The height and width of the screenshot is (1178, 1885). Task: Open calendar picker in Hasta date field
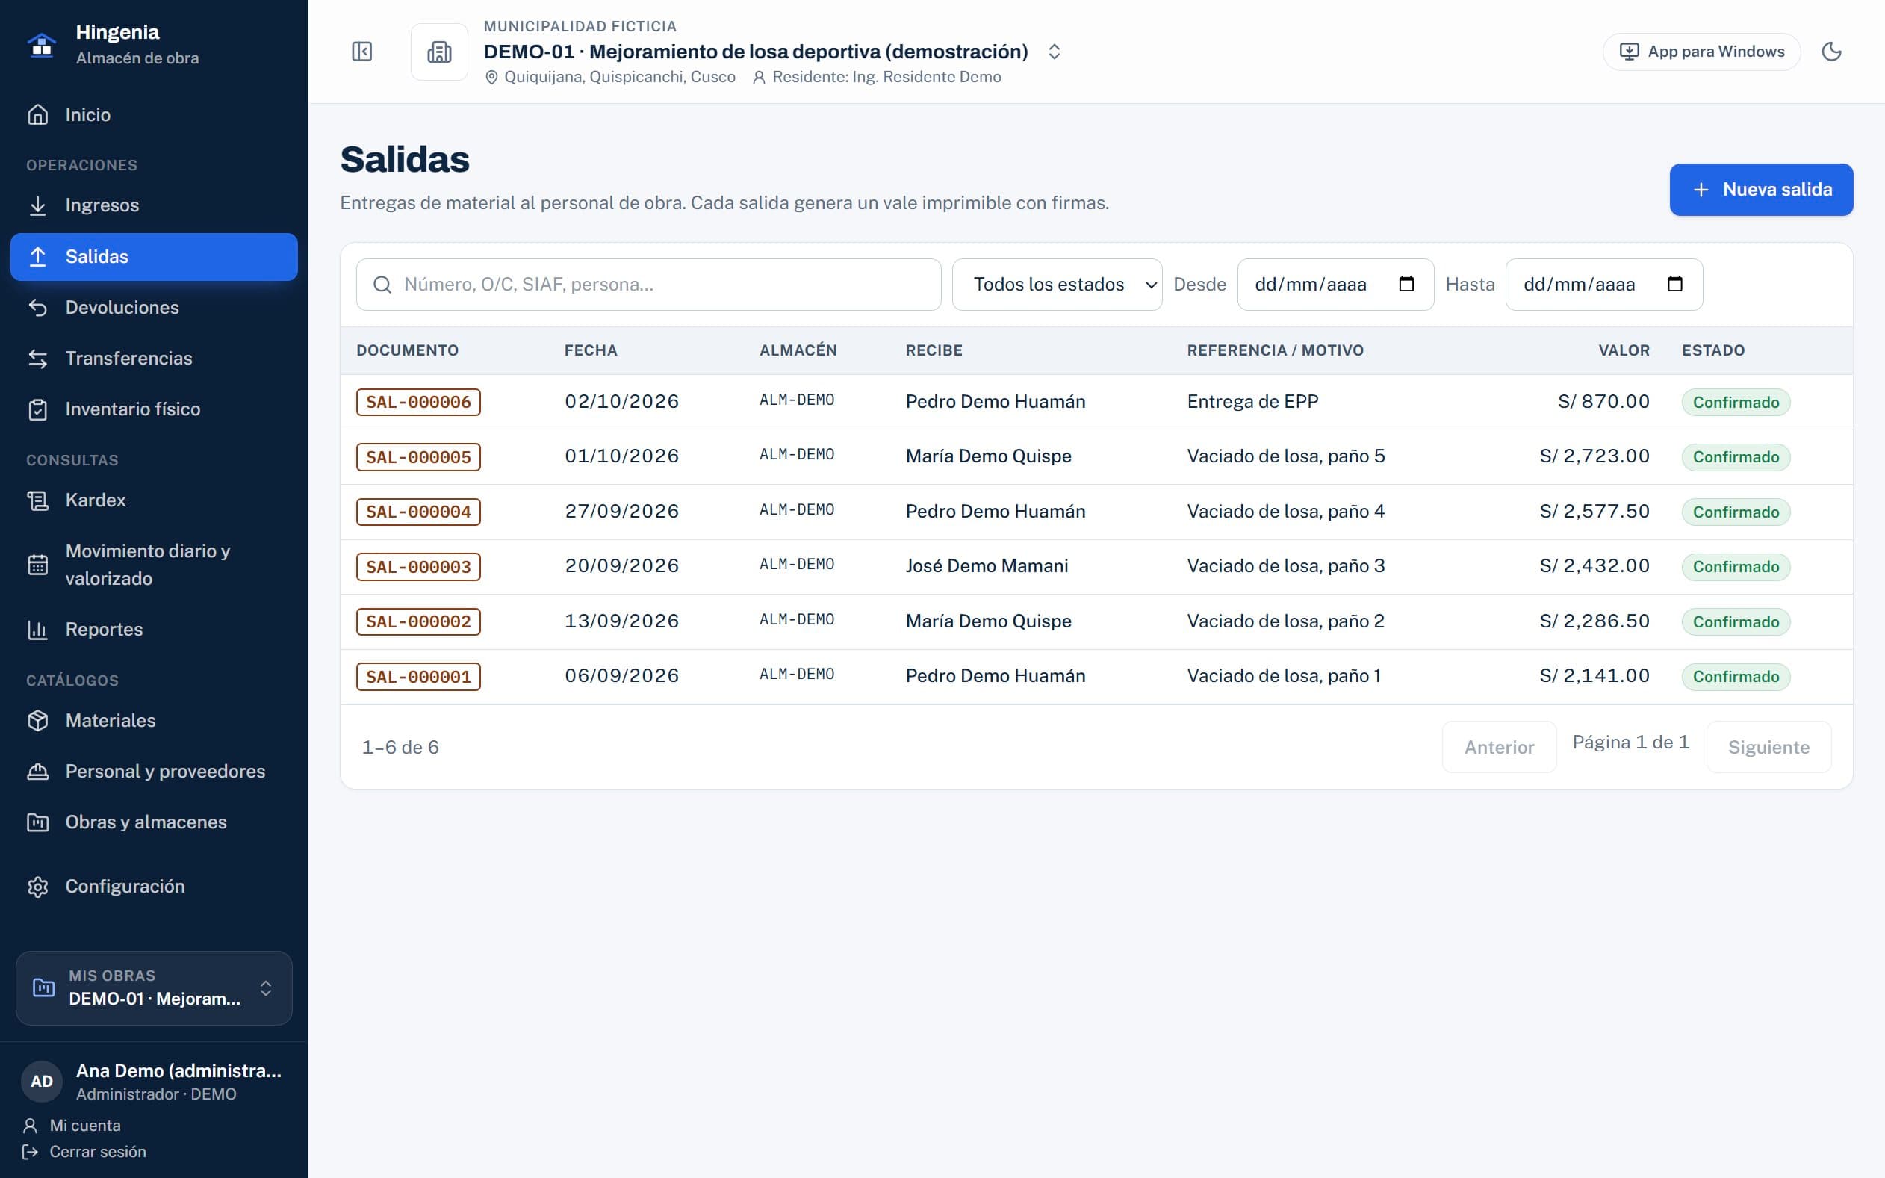(1674, 284)
